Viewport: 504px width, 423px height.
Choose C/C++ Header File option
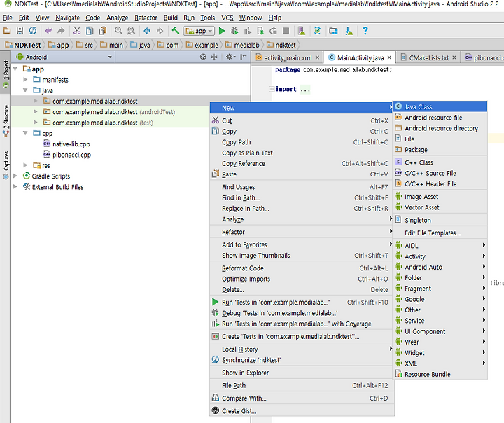coord(440,183)
